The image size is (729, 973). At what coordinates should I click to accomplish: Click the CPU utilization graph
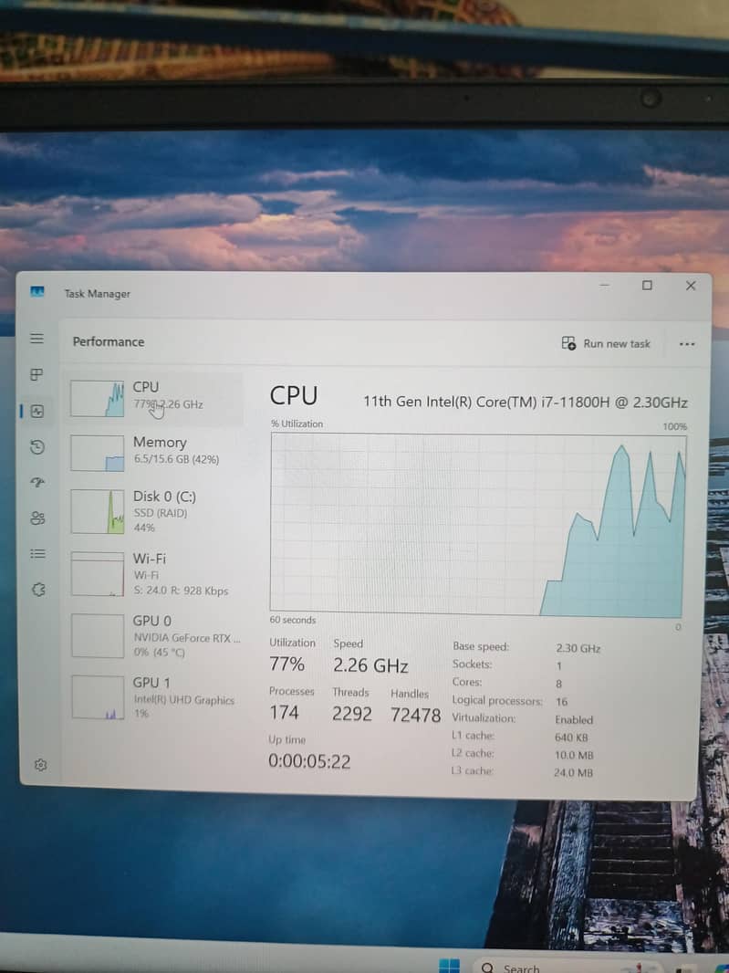coord(478,525)
